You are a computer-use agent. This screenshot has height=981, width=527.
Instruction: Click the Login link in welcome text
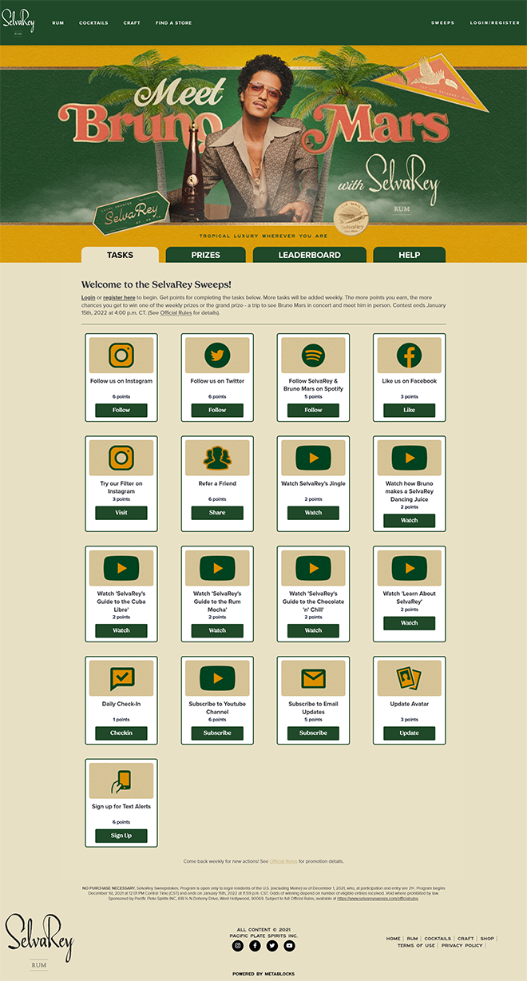pos(88,297)
